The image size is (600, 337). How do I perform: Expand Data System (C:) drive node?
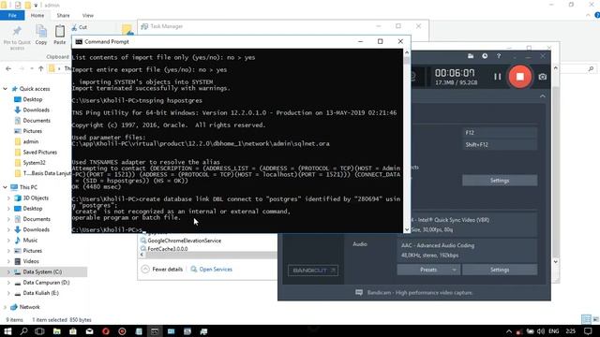click(8, 272)
